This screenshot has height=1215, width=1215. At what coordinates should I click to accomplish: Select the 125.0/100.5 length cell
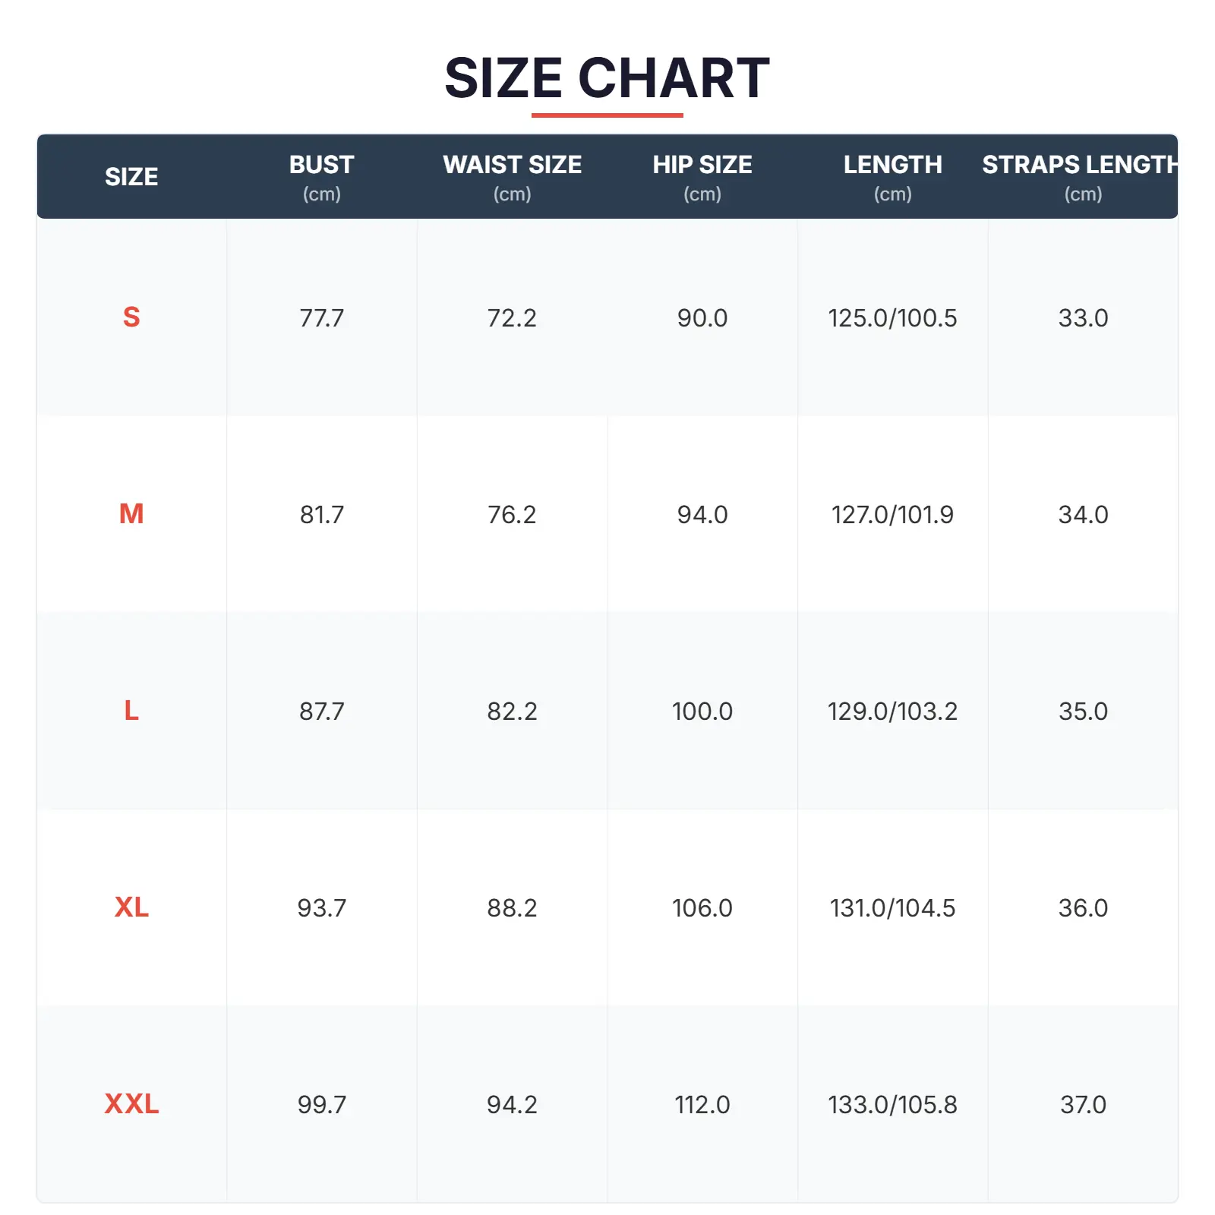point(892,317)
